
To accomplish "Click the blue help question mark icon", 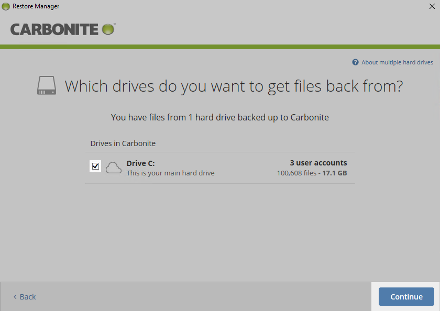I will pyautogui.click(x=355, y=62).
